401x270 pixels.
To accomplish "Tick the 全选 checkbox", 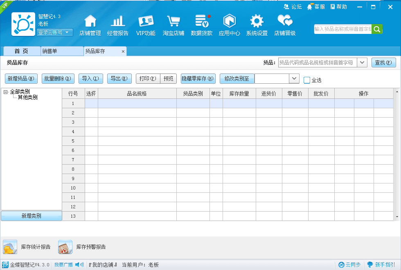I will click(x=307, y=80).
